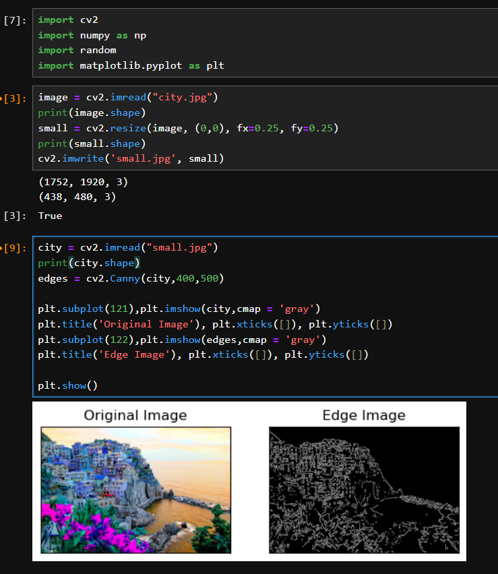
Task: Click the cv2.resize line of code
Action: click(x=189, y=128)
